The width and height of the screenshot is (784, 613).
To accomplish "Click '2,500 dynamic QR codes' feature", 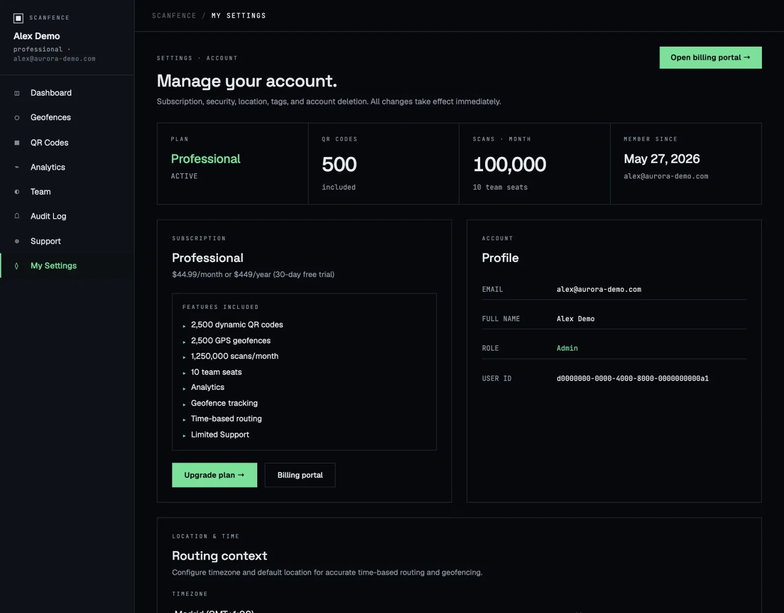I will (x=237, y=325).
